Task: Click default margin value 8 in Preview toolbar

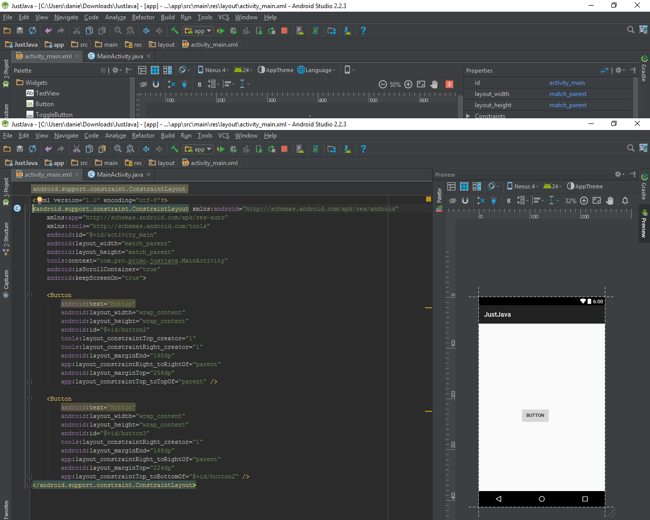Action: pos(508,201)
